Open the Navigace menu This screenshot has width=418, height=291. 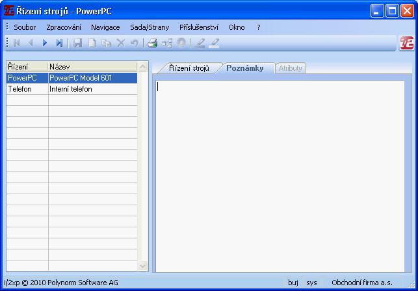coord(105,27)
